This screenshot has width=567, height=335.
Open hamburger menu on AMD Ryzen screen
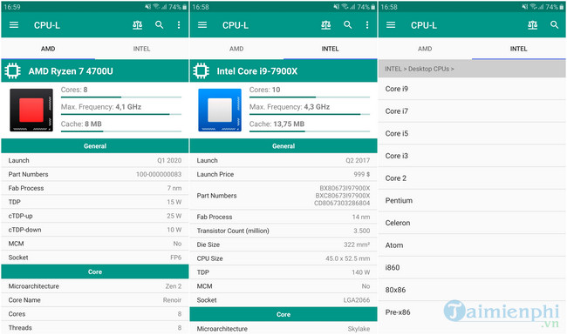coord(14,25)
